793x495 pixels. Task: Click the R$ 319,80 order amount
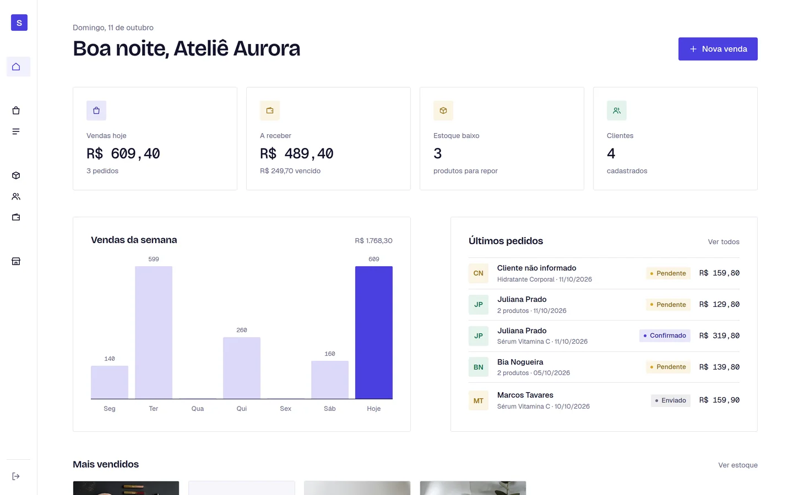point(719,335)
